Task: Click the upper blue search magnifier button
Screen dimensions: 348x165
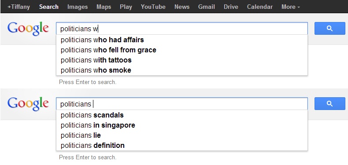Action: [x=329, y=29]
